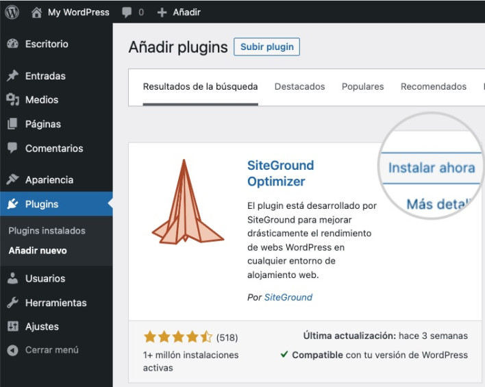
Task: Click the Escritorio dashboard gauge icon
Action: (13, 44)
